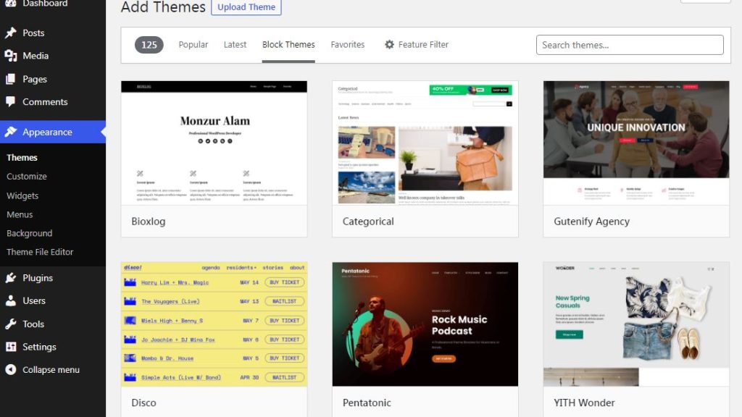Open the Theme File Editor submenu item
742x417 pixels.
point(40,252)
